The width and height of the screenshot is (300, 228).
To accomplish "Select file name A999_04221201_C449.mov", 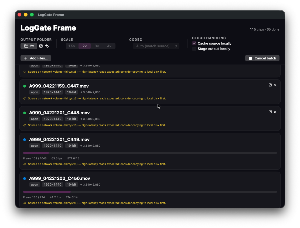I will [59, 139].
